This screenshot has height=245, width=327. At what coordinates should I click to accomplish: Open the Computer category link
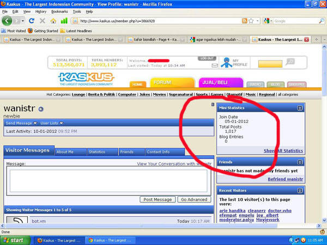127,94
